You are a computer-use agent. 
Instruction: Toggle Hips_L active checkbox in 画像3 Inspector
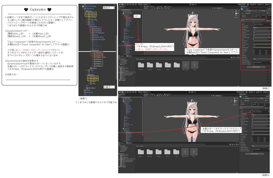click(x=243, y=96)
